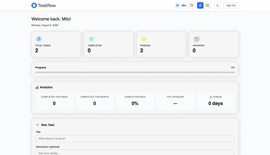Click the Sign Out button
The image size is (270, 155).
(x=231, y=5)
